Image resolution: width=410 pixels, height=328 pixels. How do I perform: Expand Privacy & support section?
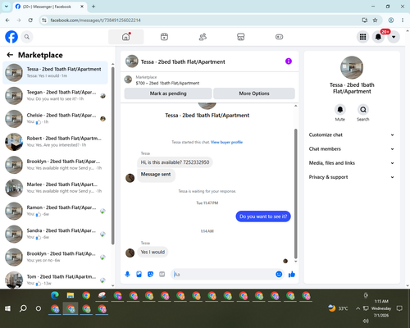[x=352, y=177]
